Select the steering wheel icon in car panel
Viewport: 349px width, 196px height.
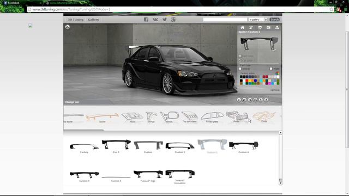click(260, 28)
